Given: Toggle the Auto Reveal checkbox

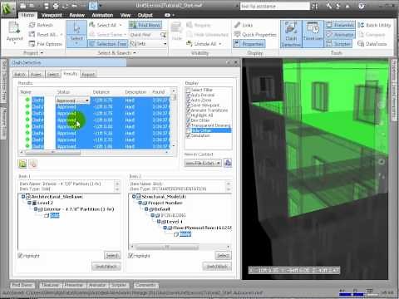Looking at the screenshot, I should [188, 95].
